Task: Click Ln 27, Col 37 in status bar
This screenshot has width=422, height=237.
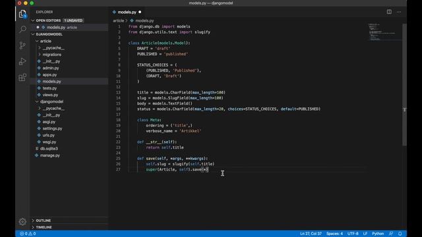Action: [311, 234]
